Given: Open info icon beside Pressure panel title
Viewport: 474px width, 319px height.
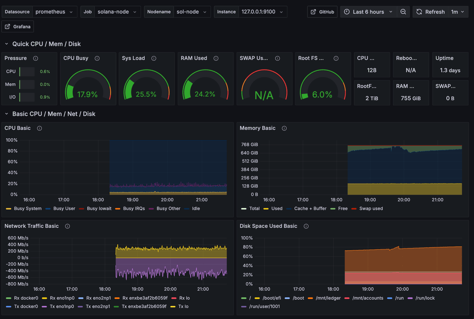Looking at the screenshot, I should click(x=36, y=58).
